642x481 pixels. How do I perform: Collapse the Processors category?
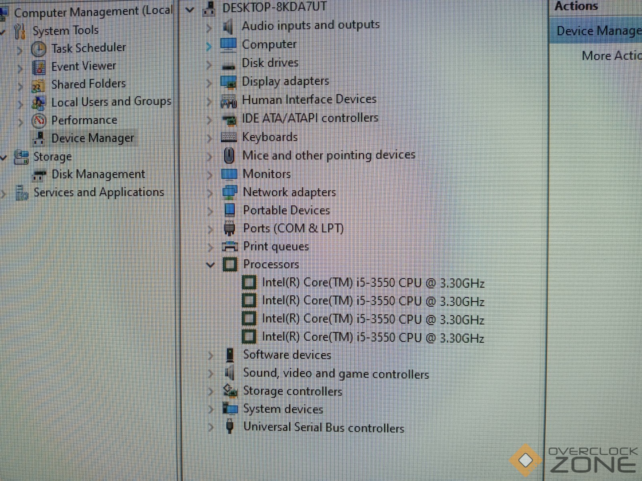click(210, 265)
